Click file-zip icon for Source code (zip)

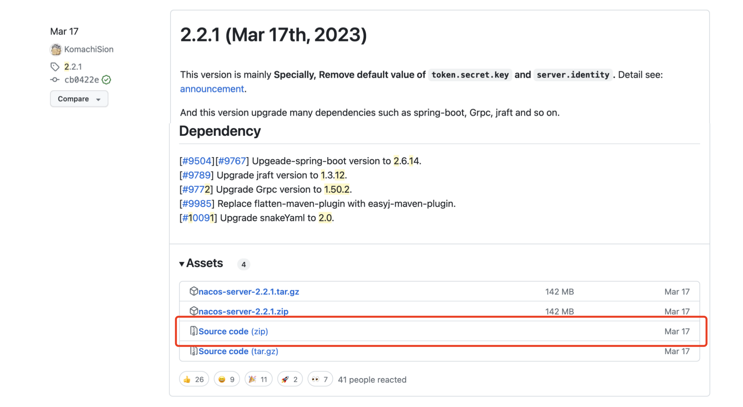pyautogui.click(x=194, y=331)
